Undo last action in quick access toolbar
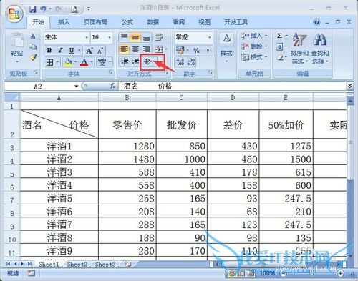 [x=43, y=9]
